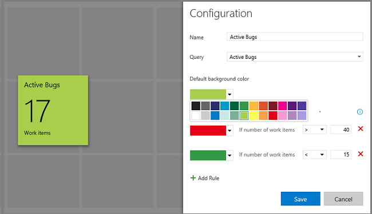
Task: Pick the magenta pink color swatch
Action: pos(283,106)
